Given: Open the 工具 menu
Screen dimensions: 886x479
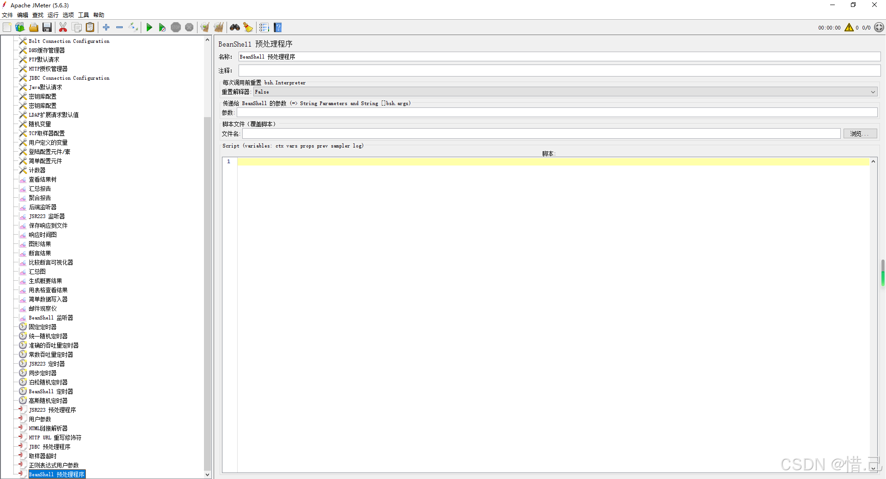Looking at the screenshot, I should tap(84, 15).
